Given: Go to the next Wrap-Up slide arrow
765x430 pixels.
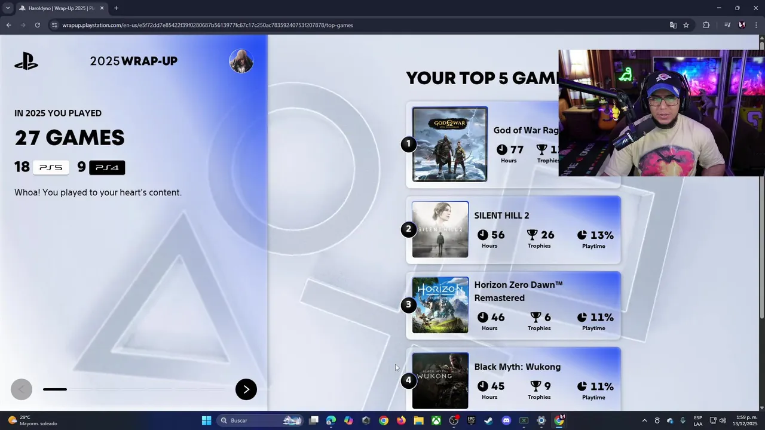Looking at the screenshot, I should 246,389.
